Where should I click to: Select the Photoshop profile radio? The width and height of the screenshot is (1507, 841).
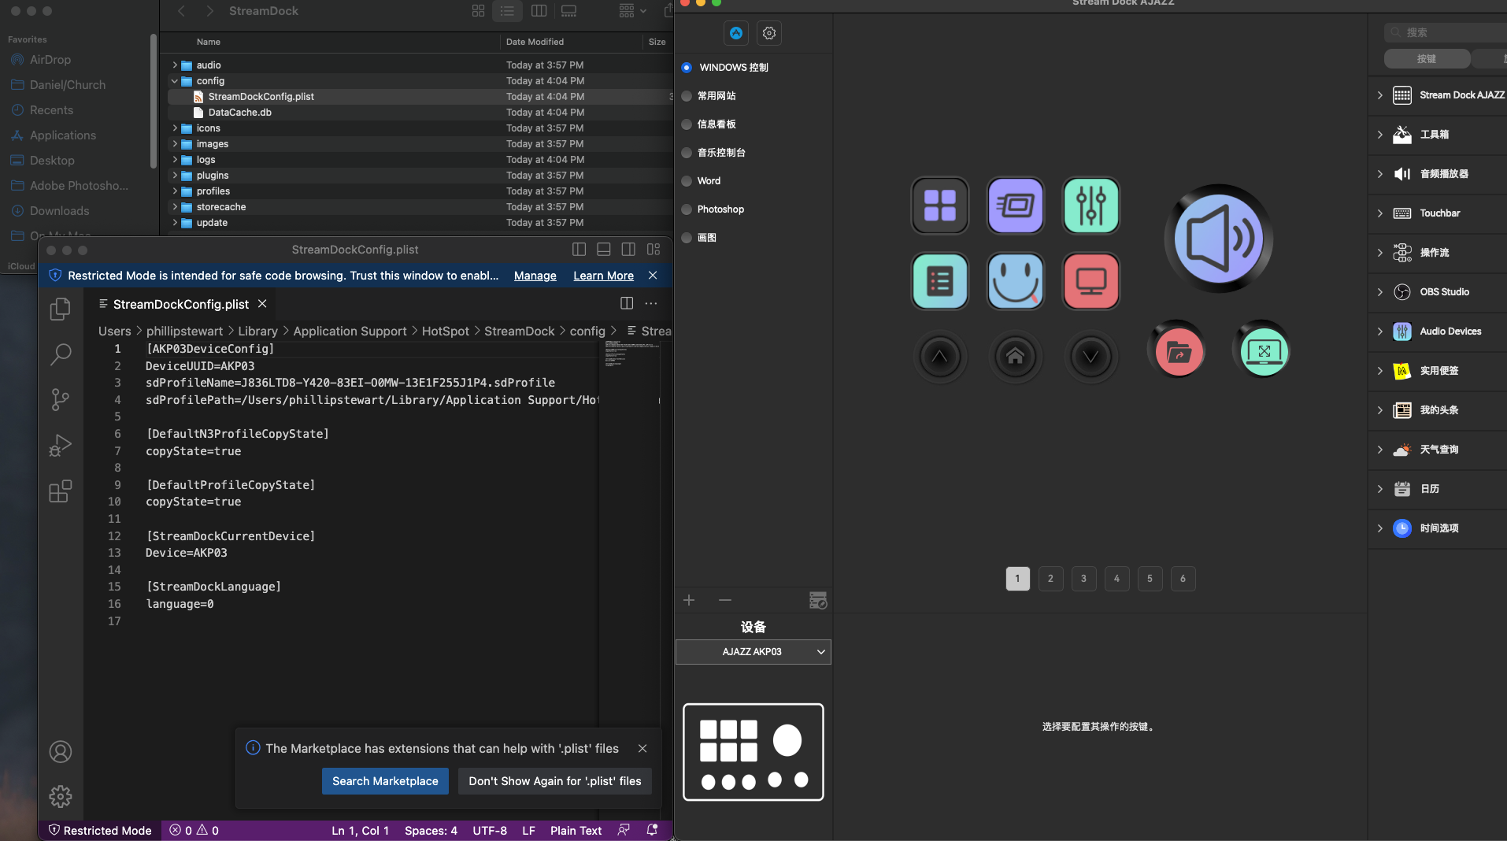687,209
